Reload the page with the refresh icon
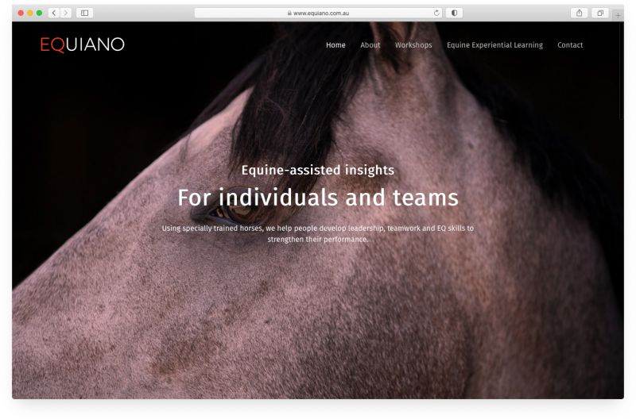 (436, 13)
